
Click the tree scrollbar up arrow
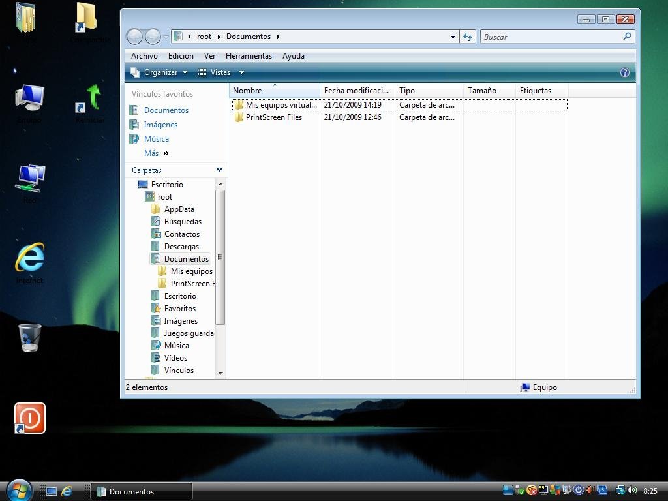[220, 184]
